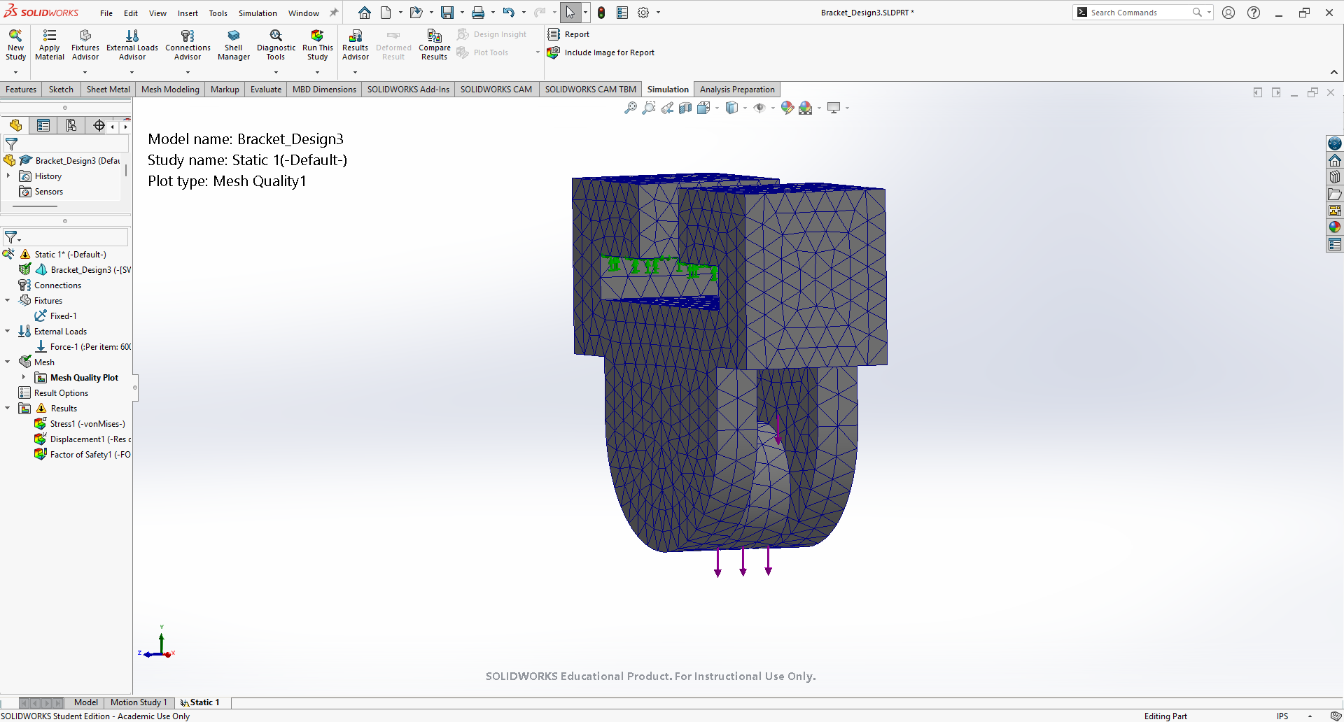Pin the menu bar with the pushpin
The image size is (1344, 722).
coord(334,13)
